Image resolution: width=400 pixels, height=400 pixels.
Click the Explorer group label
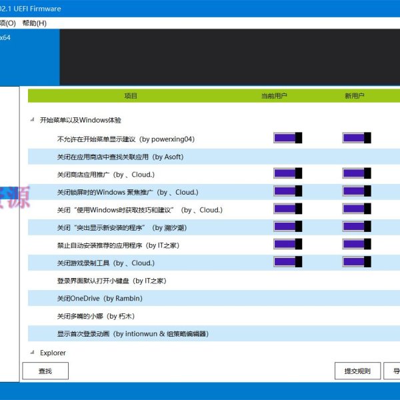click(x=53, y=353)
